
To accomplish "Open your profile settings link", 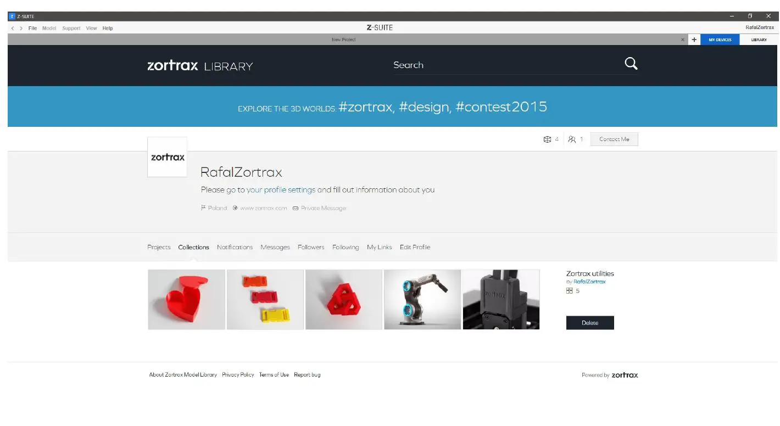I will coord(281,189).
